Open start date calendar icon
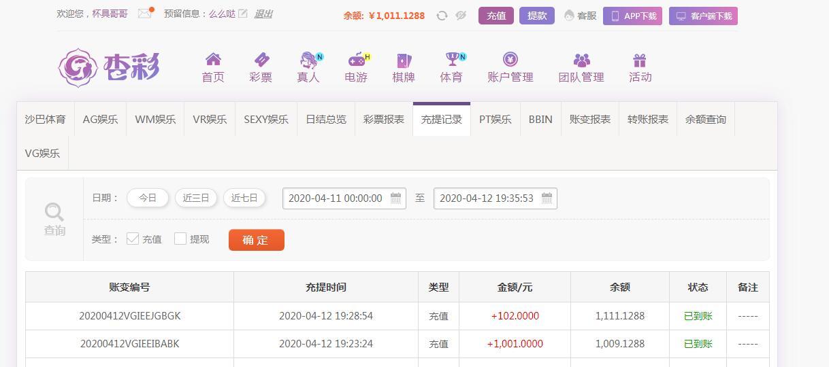 [x=396, y=198]
